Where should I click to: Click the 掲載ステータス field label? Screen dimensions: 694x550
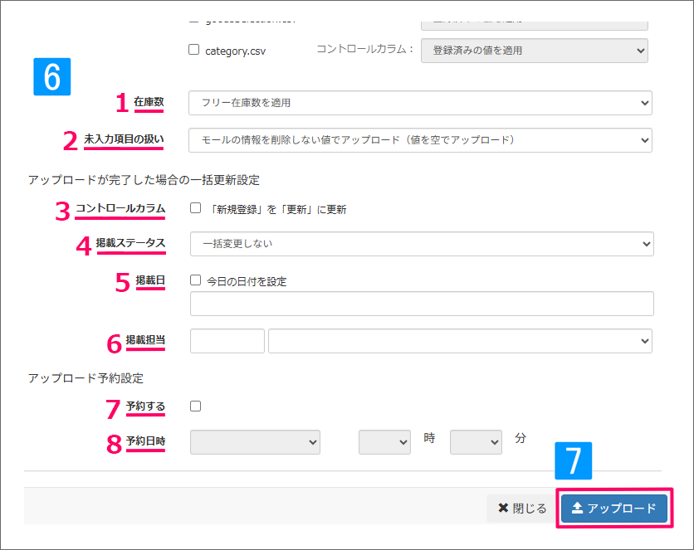[130, 243]
